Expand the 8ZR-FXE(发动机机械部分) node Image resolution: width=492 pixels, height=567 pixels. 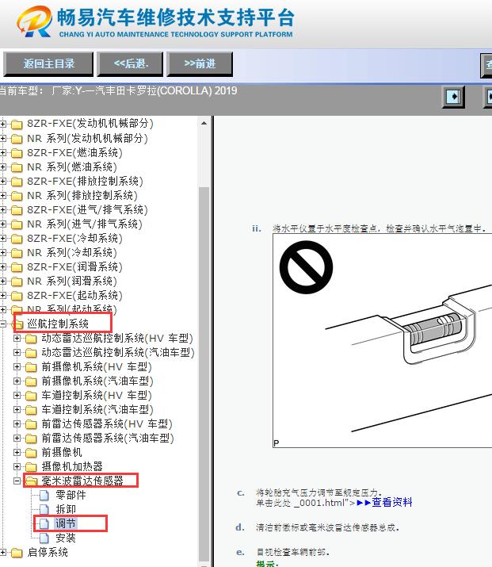pos(3,124)
